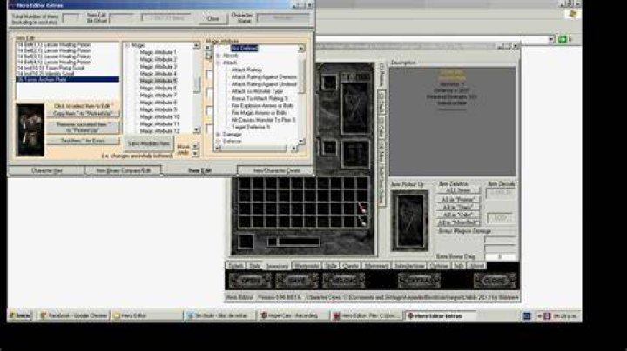Click the Item Edit By Offset field
This screenshot has height=351, width=627.
coord(121,18)
